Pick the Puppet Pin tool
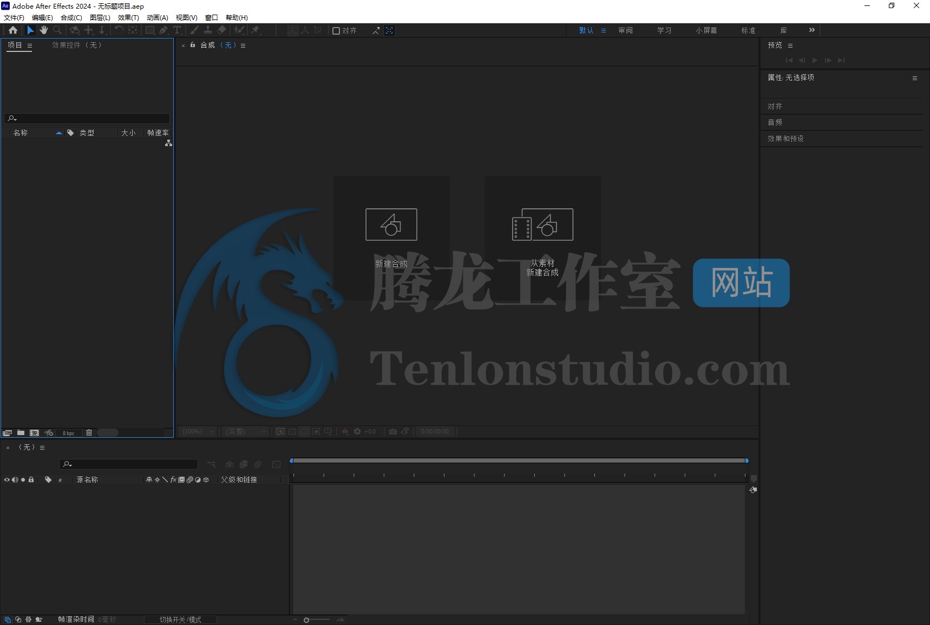 point(256,30)
